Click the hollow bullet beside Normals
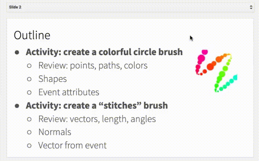Viewport: 259px width, 161px height. (29, 132)
